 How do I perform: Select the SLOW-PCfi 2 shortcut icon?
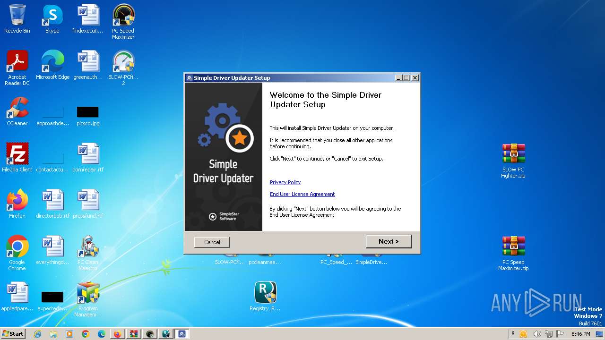click(123, 68)
